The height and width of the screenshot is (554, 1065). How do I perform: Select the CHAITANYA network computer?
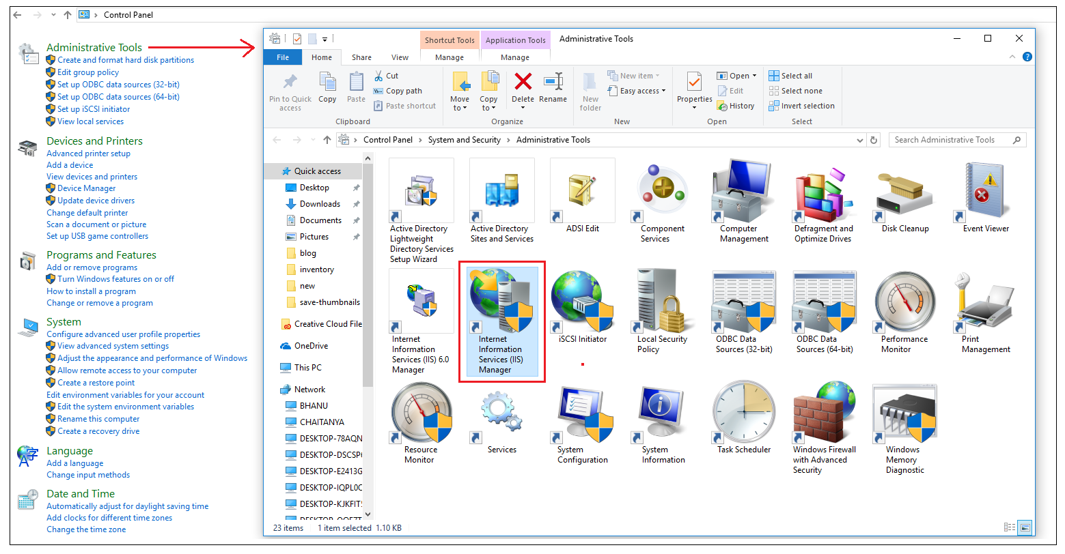click(322, 422)
